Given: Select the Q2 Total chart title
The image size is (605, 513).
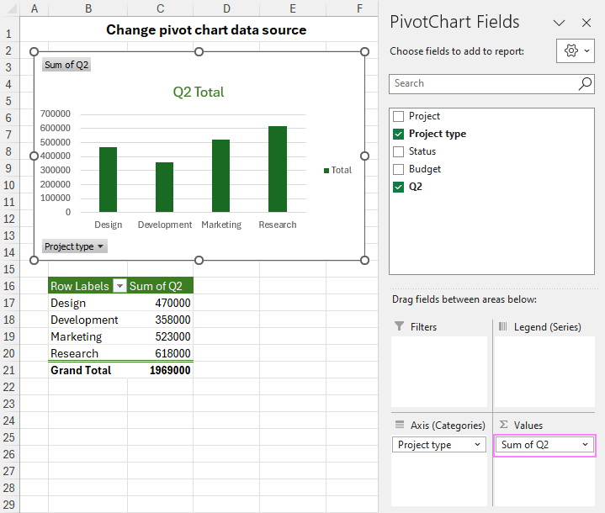Looking at the screenshot, I should (199, 93).
